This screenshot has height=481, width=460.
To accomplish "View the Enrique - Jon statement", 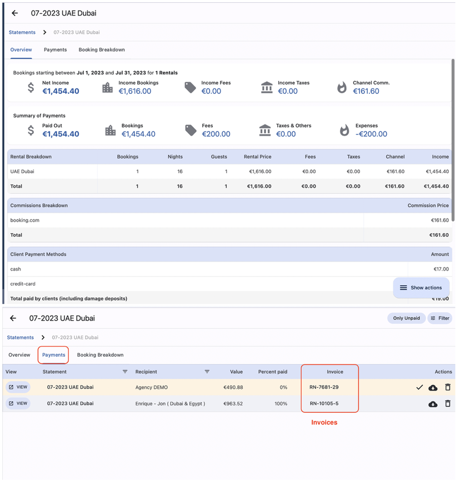I will click(x=18, y=404).
